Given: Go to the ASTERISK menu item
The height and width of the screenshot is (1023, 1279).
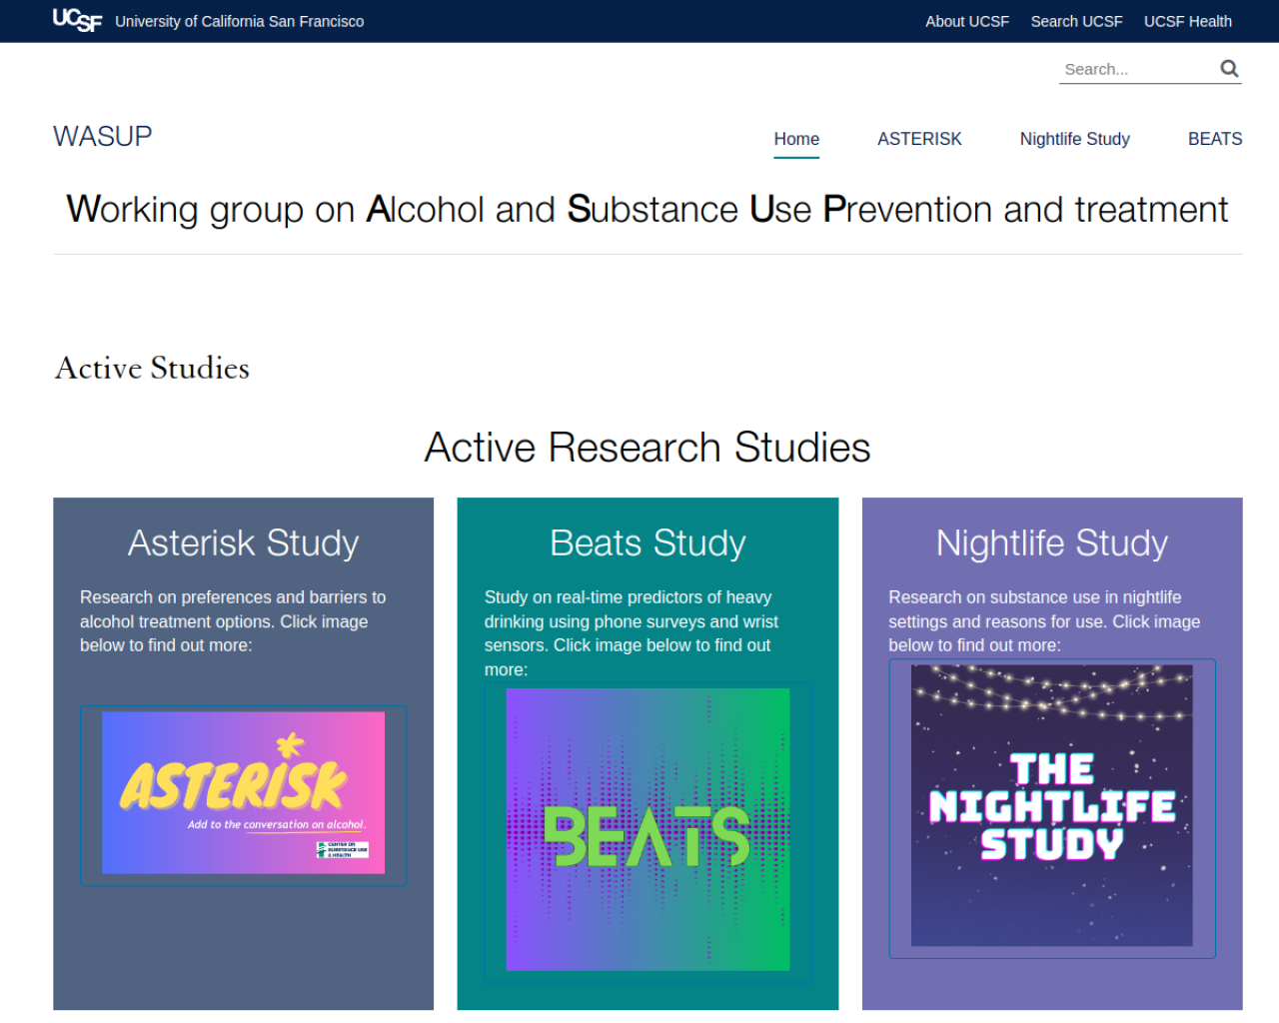Looking at the screenshot, I should coord(919,139).
